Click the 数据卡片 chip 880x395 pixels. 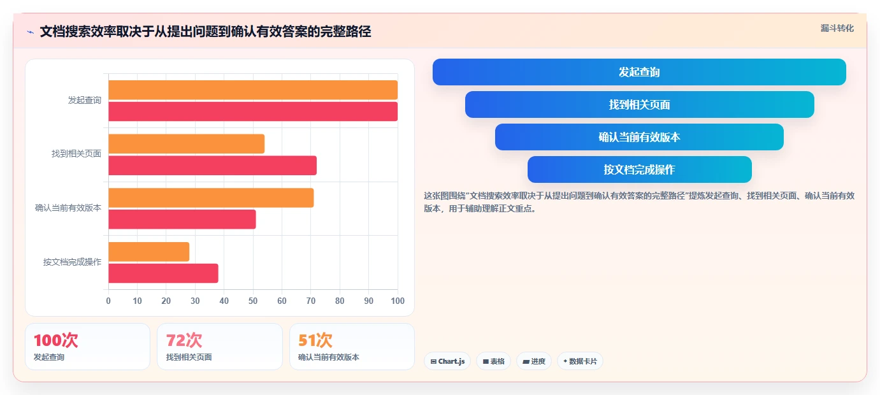580,361
